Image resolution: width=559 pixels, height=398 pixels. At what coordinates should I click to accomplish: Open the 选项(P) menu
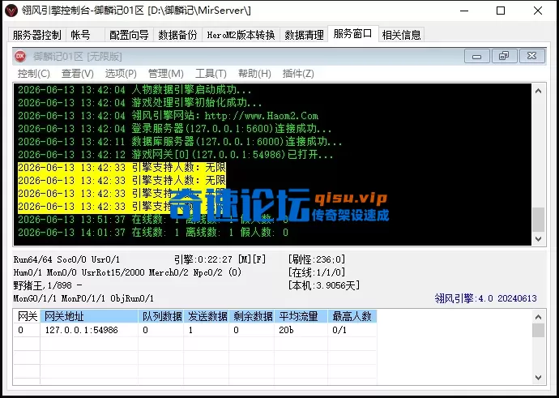121,74
